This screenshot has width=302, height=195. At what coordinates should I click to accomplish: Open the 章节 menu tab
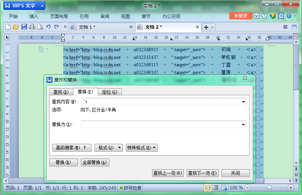tap(146, 16)
